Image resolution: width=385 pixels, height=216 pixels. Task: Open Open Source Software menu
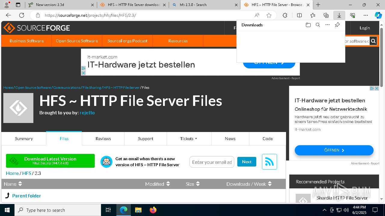77,41
